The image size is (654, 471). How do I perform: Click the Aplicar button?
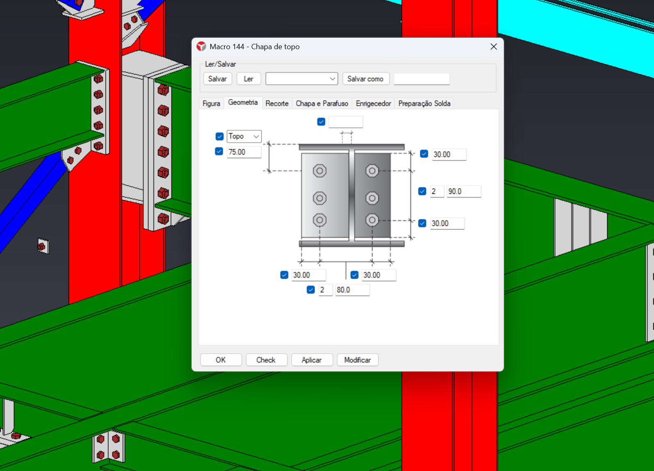click(x=312, y=360)
